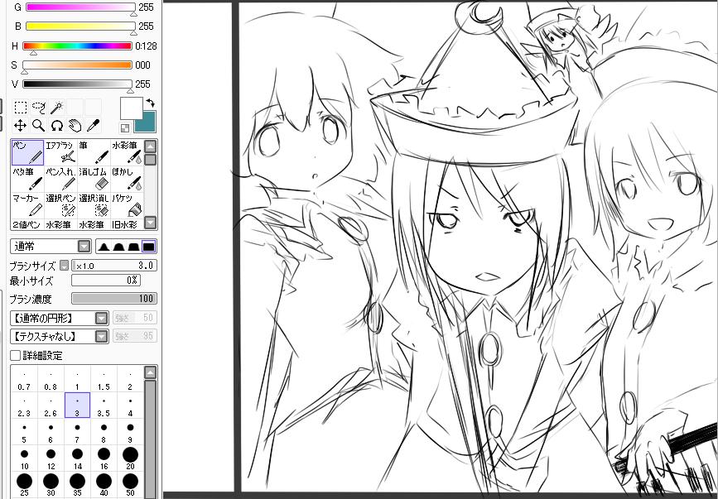The width and height of the screenshot is (718, 499).
Task: Adjust the ブラシサイズ slider showing 3.0
Action: pyautogui.click(x=114, y=266)
